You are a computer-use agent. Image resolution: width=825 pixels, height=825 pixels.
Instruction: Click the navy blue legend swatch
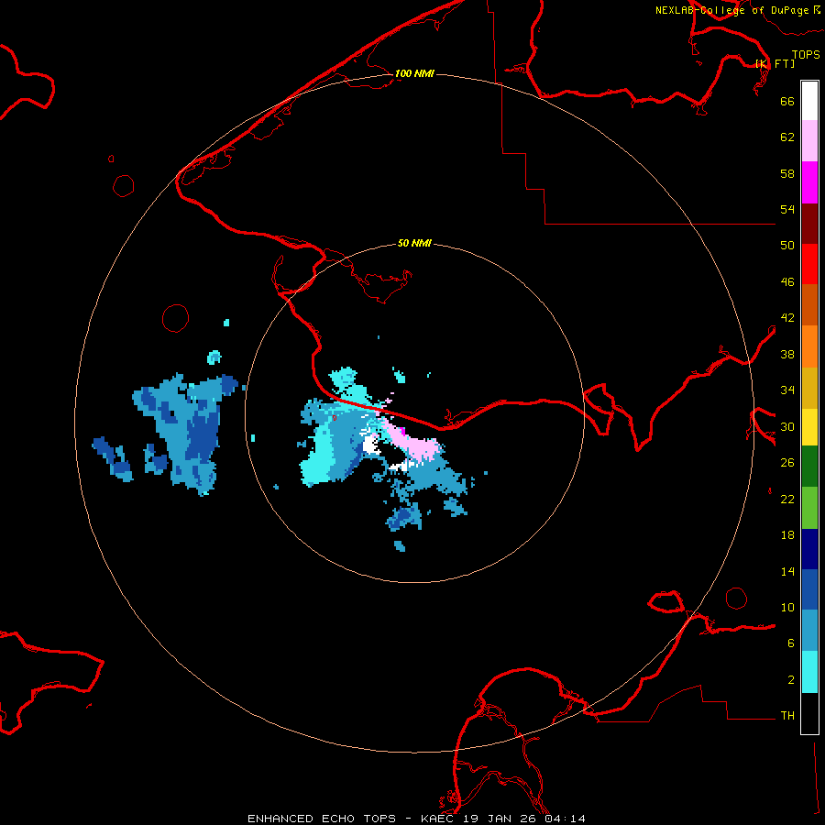809,549
